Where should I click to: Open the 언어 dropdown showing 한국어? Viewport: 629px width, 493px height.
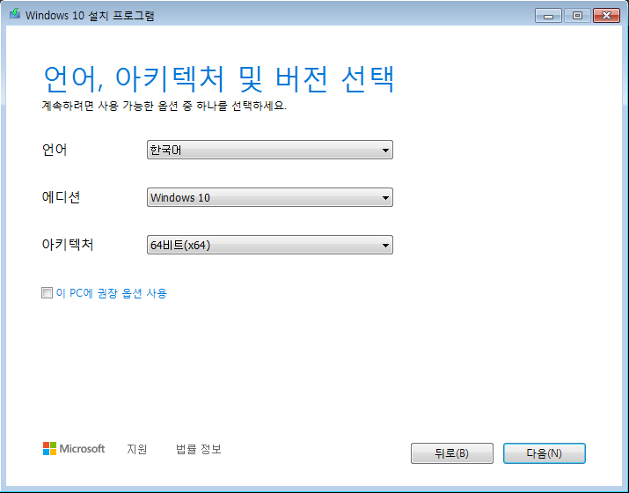pyautogui.click(x=270, y=150)
